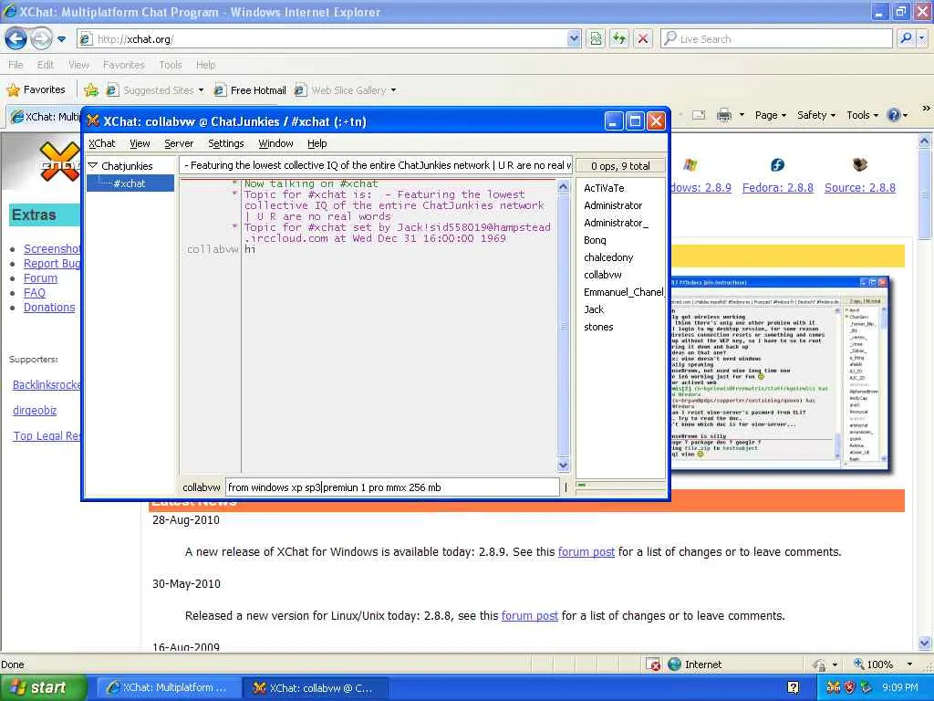Click chat area scrollbar down arrow
Image resolution: width=934 pixels, height=701 pixels.
[563, 465]
